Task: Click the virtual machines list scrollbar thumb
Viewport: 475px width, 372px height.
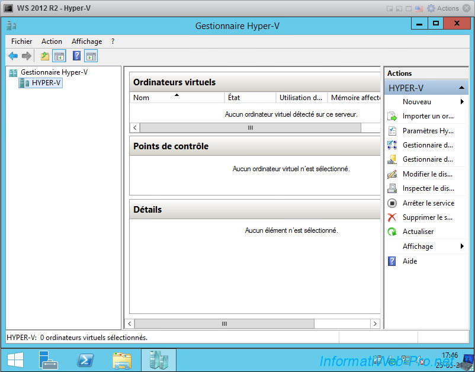Action: point(250,128)
